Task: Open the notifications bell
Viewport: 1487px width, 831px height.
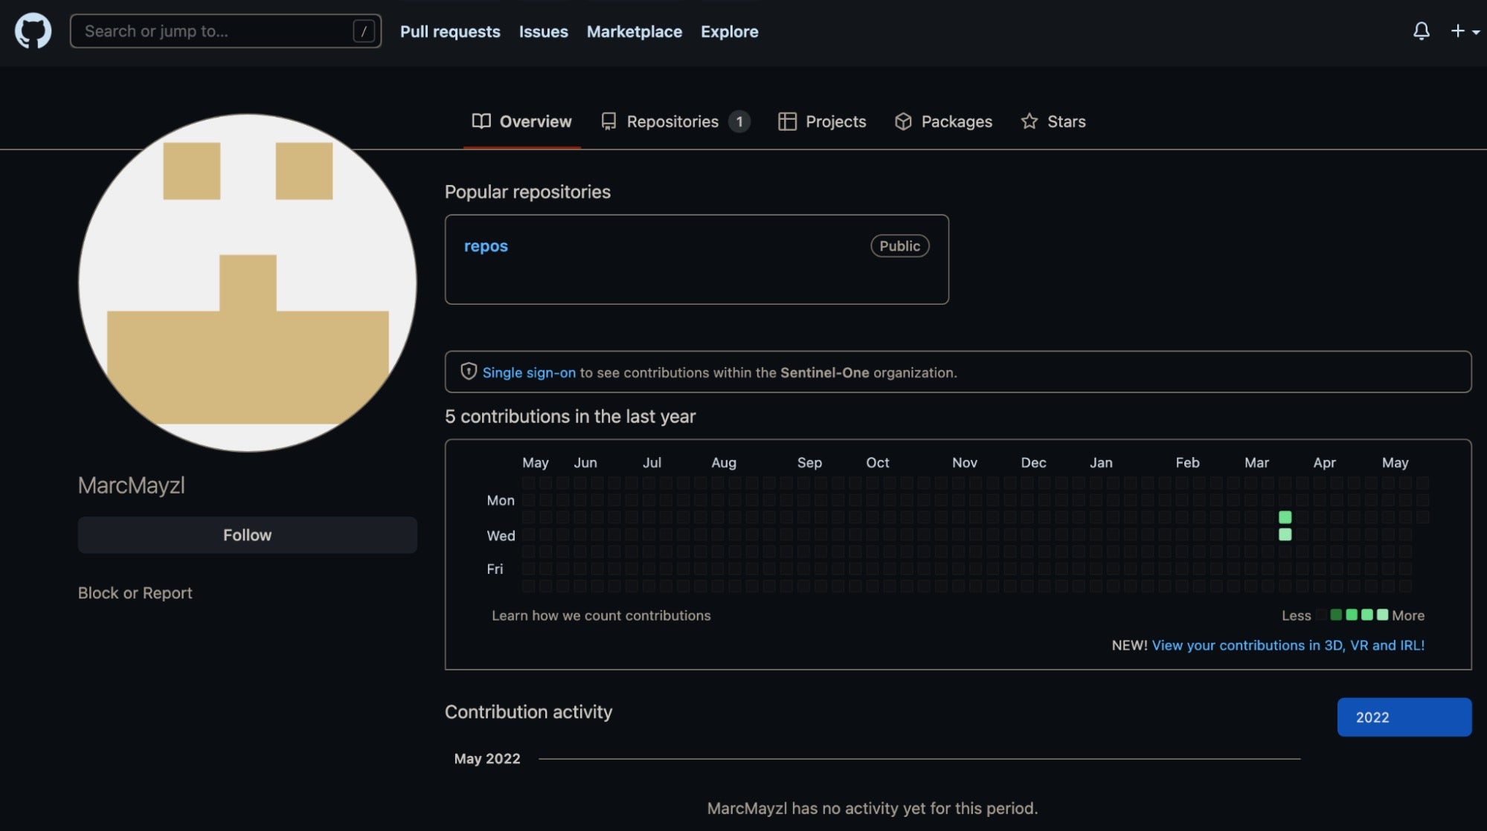Action: (x=1421, y=31)
